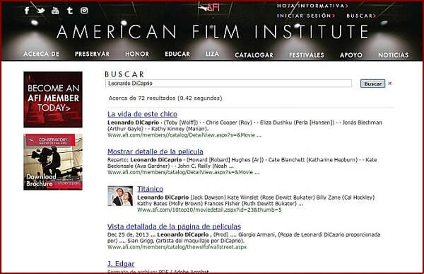Click URL under Mostrar detalle de la película
The width and height of the screenshot is (424, 274).
183,172
